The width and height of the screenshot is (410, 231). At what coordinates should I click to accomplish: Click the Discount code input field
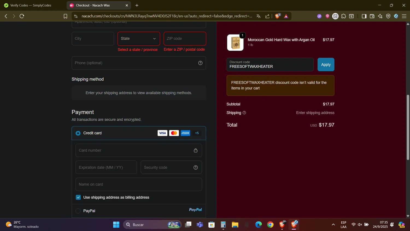270,65
